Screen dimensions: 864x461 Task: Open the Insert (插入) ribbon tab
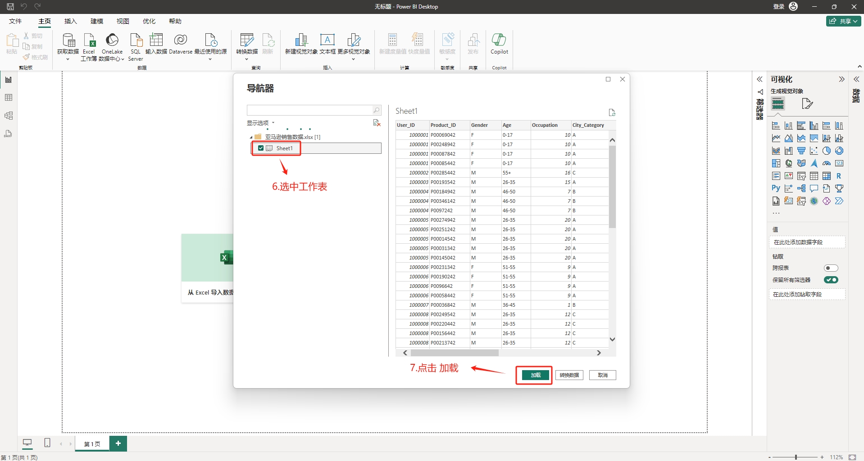[x=71, y=21]
